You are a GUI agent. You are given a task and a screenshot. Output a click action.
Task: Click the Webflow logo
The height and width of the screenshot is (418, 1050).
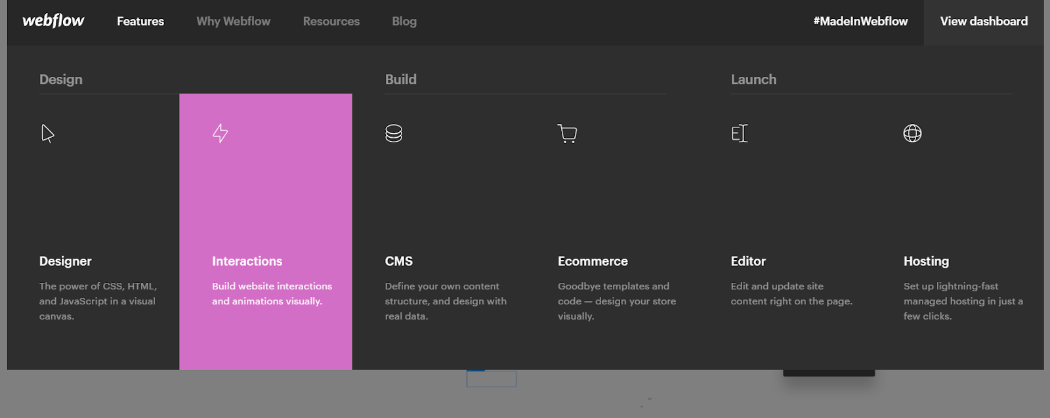pyautogui.click(x=53, y=21)
